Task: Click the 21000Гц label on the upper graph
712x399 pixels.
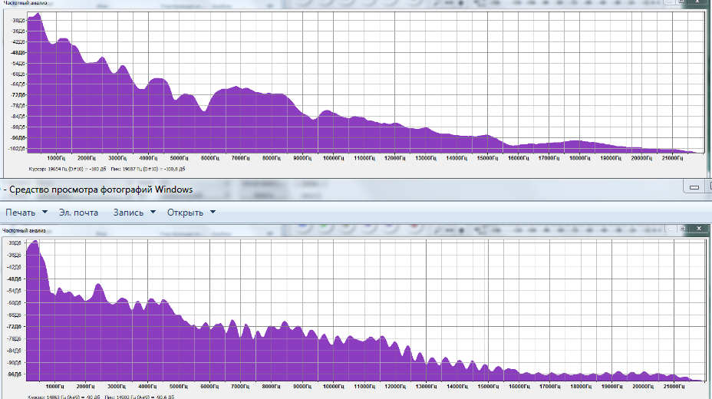Action: [672, 158]
